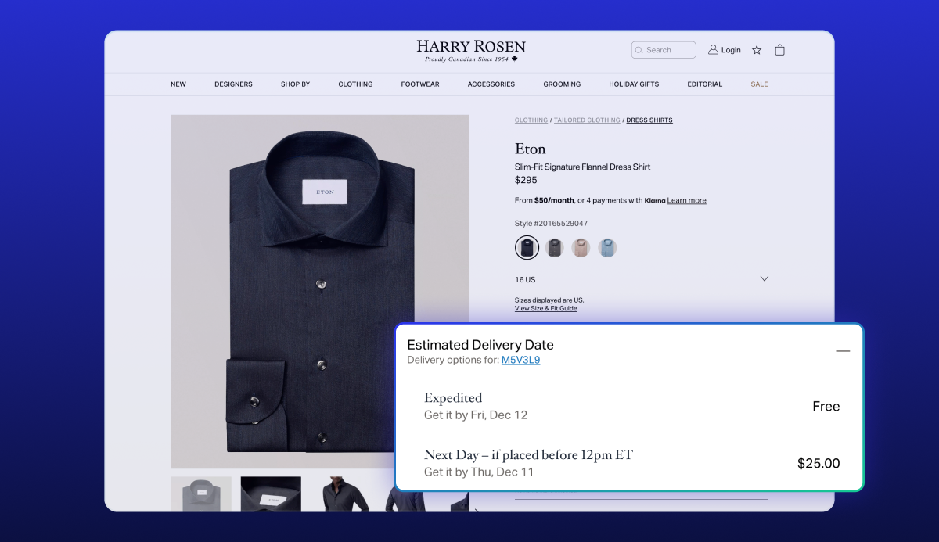Click the DRESS SHIRTS breadcrumb link
Image resolution: width=939 pixels, height=542 pixels.
coord(649,120)
